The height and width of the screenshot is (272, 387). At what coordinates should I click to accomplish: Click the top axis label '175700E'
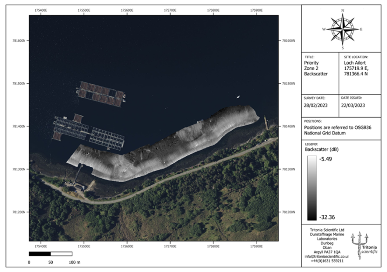tap(170, 10)
